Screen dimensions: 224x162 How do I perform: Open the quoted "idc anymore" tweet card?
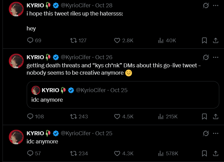pos(123,100)
